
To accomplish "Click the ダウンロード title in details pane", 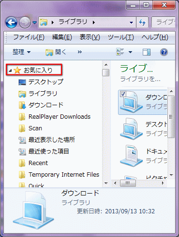I will coord(80,193).
